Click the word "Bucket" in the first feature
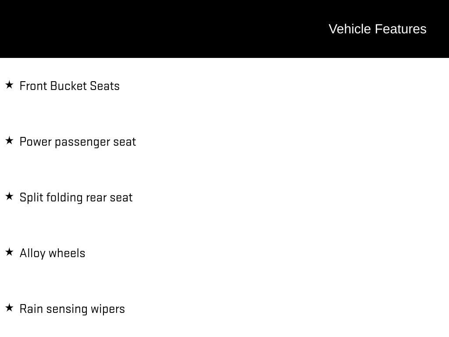449x337 pixels. [68, 86]
